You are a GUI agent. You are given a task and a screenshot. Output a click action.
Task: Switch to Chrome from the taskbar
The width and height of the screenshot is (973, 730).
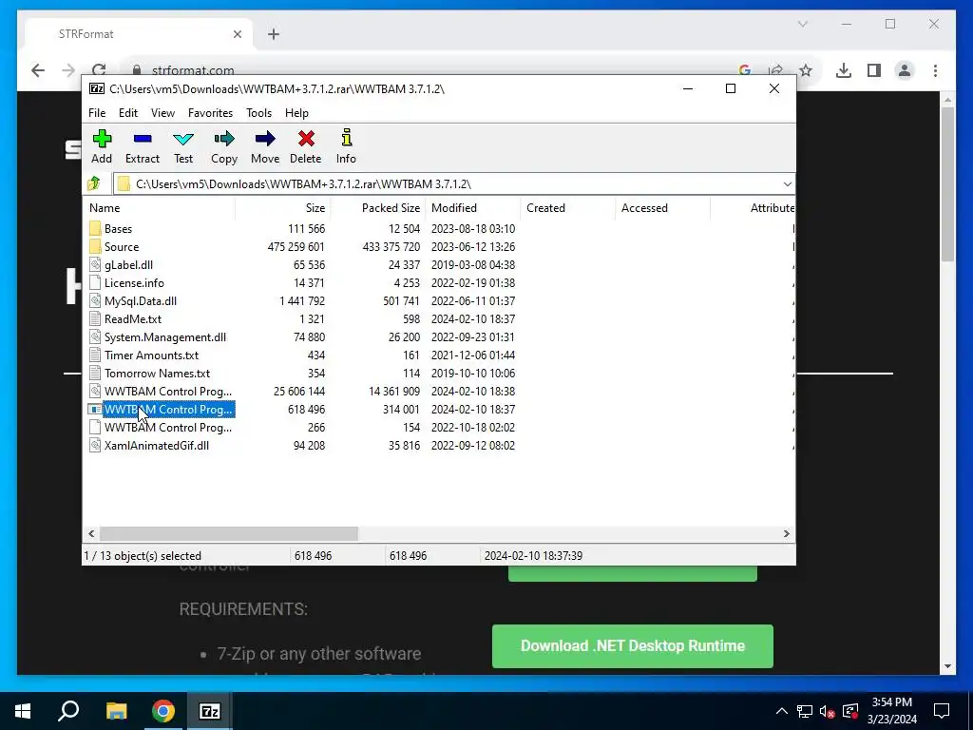tap(163, 711)
